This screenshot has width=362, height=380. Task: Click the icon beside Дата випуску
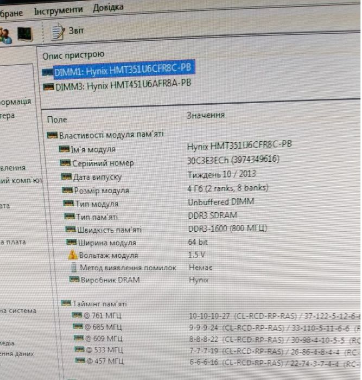(66, 176)
